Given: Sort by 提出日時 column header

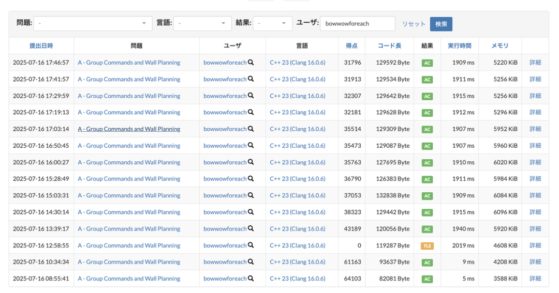Looking at the screenshot, I should pos(41,45).
